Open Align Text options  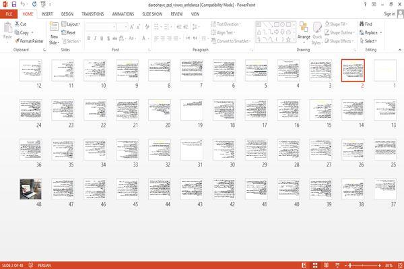(223, 32)
